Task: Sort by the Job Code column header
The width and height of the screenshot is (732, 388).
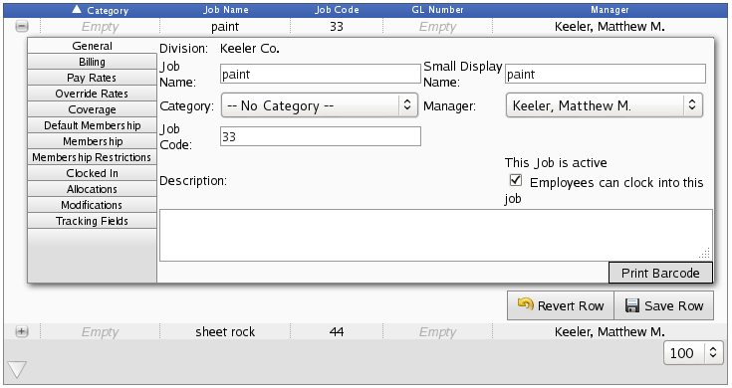Action: 337,10
